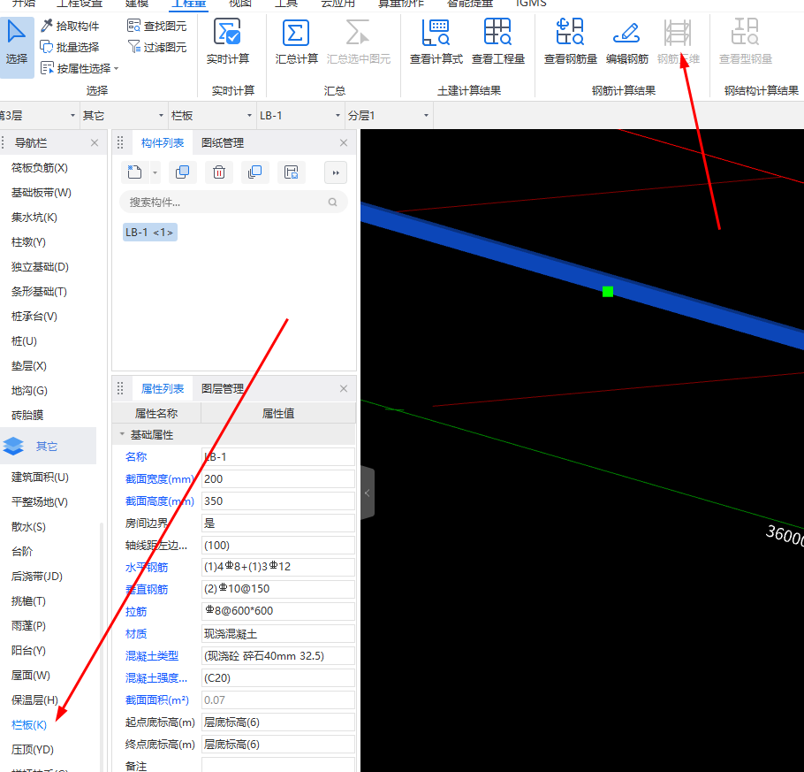Click the 截面高度 value 350
Image resolution: width=804 pixels, height=772 pixels.
[x=278, y=501]
